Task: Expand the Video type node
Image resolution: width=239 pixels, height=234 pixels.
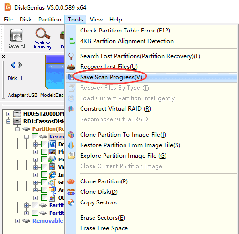Action: point(35,167)
